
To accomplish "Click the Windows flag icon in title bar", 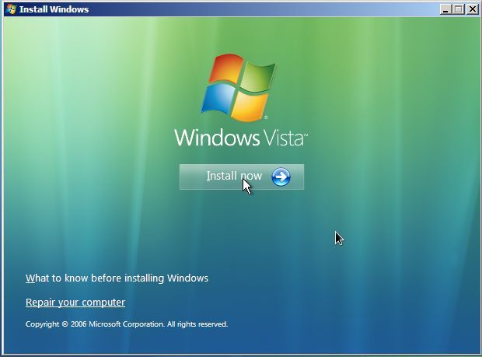I will point(11,9).
